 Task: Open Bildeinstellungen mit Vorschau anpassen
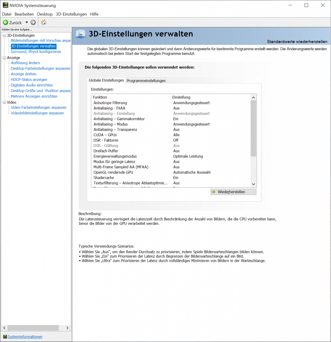(41, 40)
